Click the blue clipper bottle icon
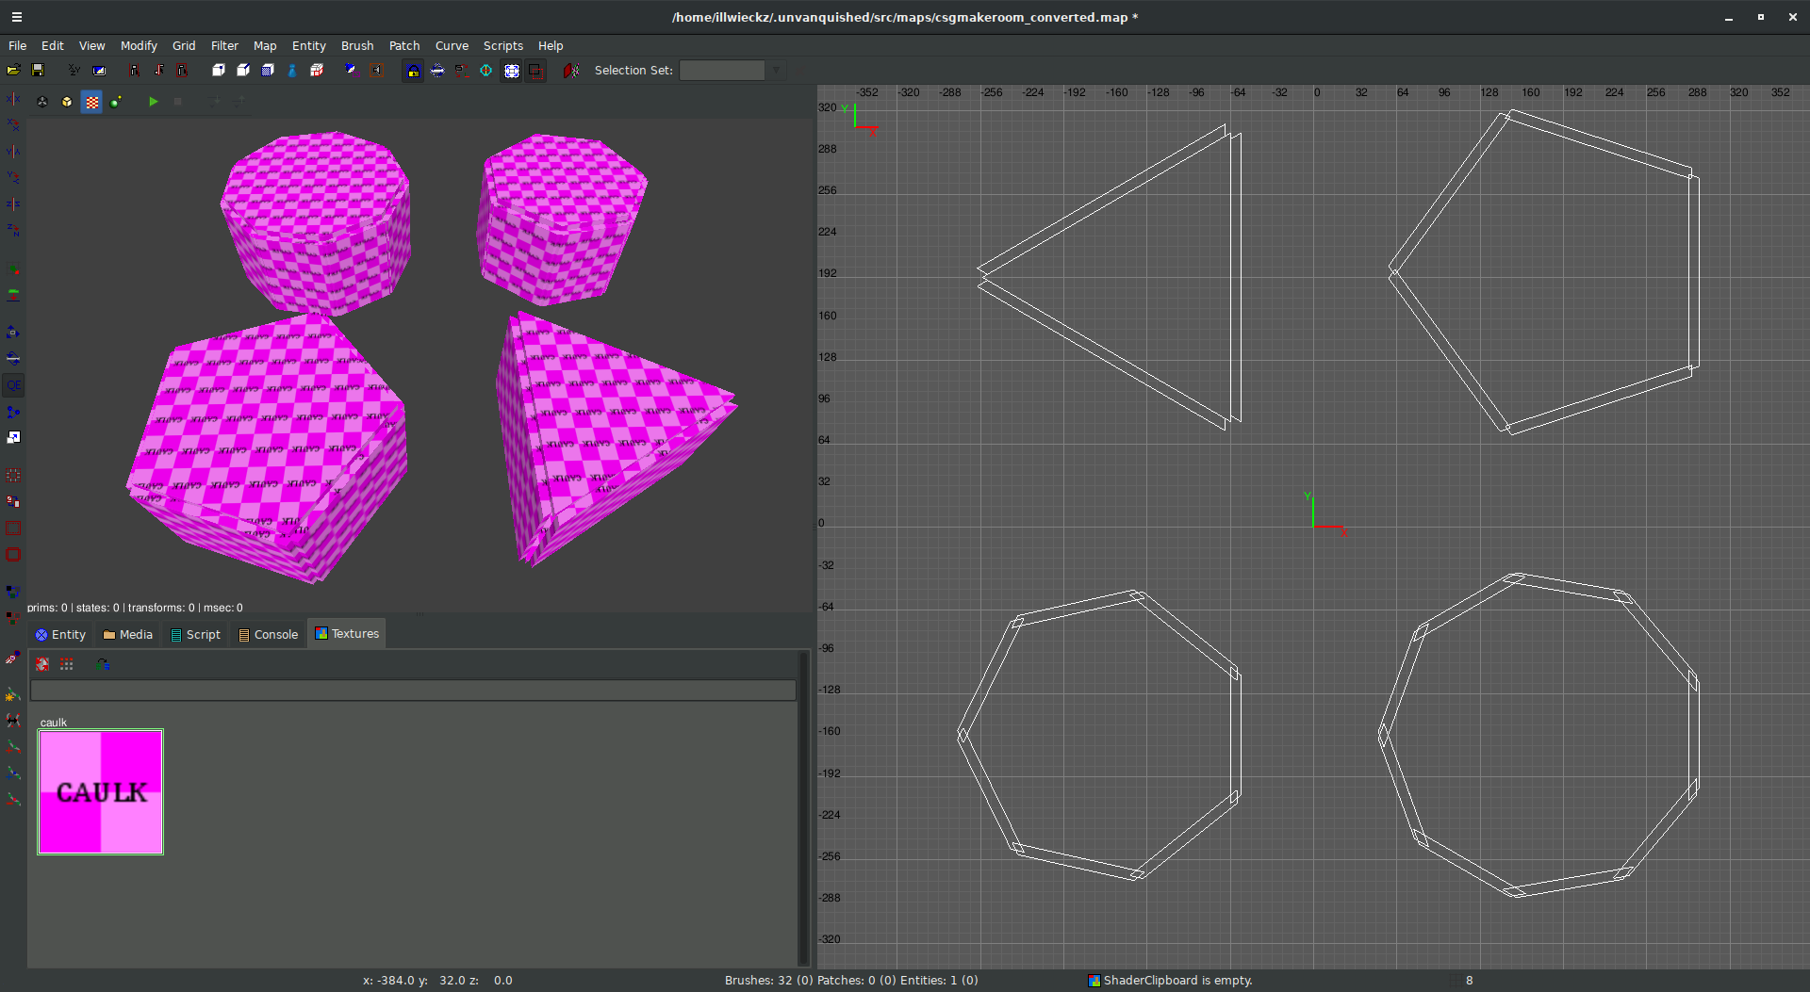The width and height of the screenshot is (1810, 992). (x=292, y=71)
